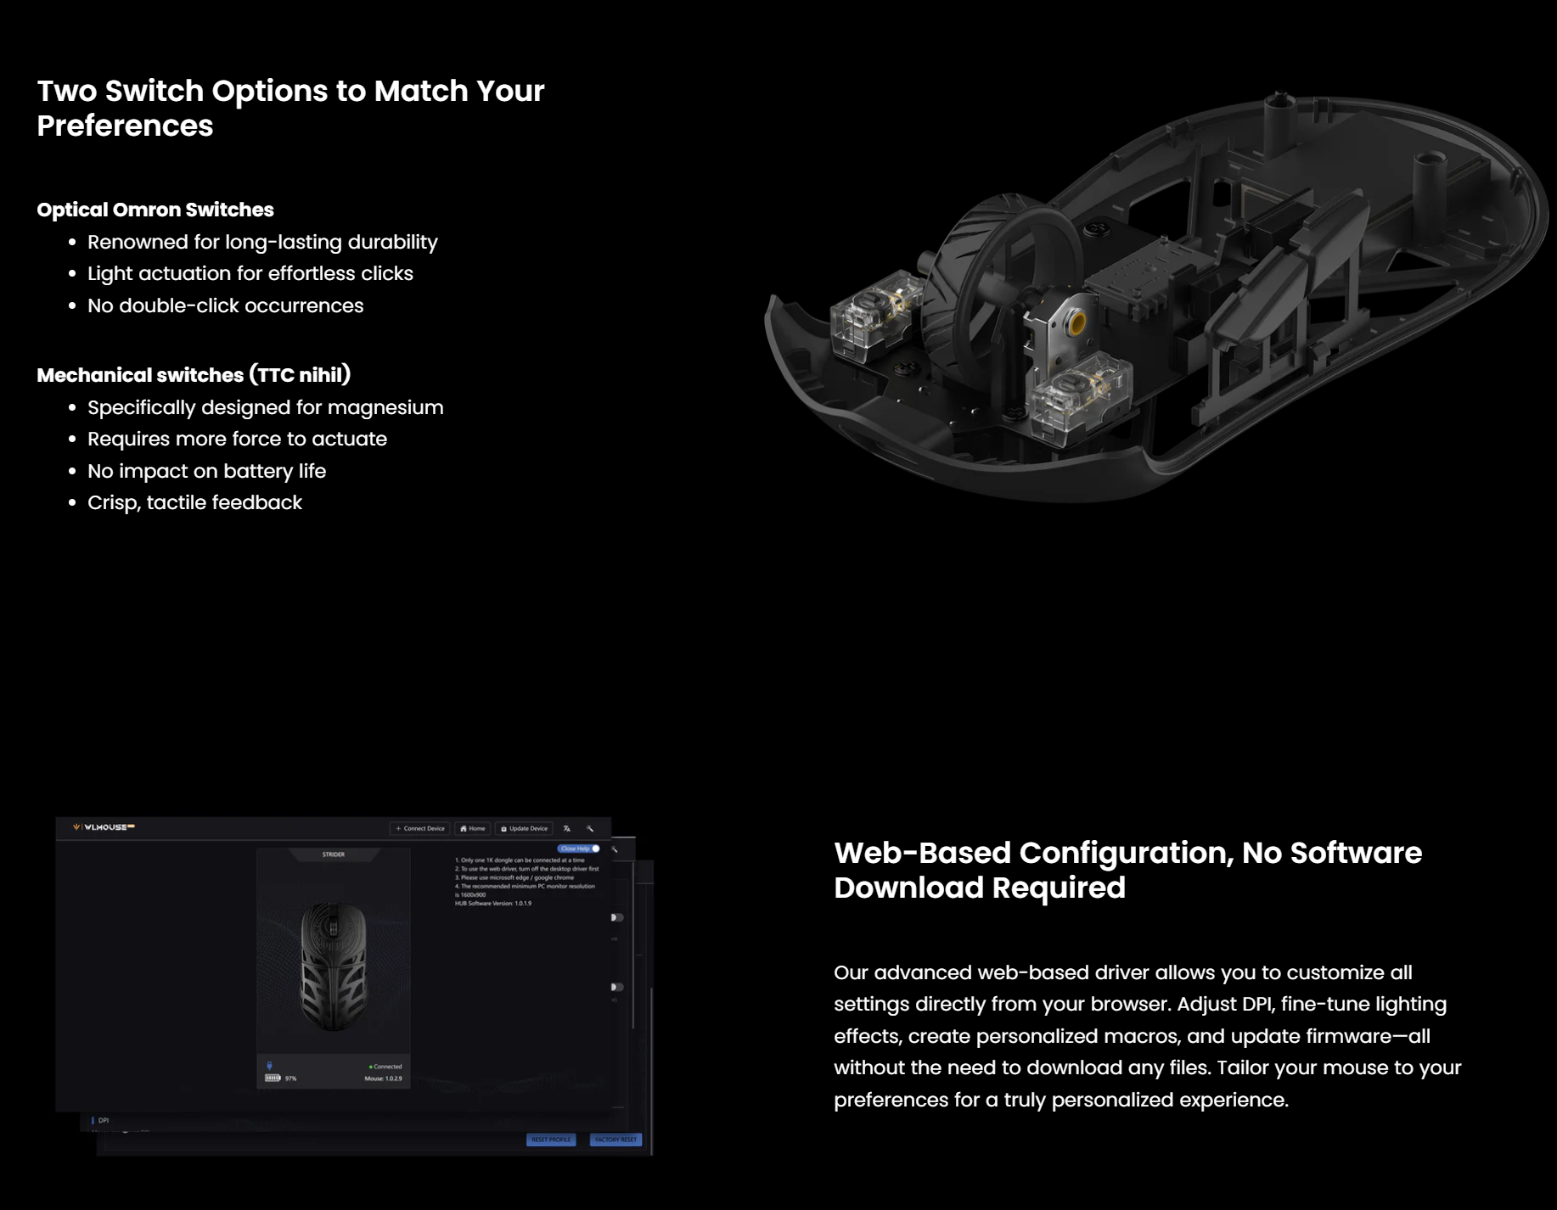Click "Requires more force to actuate" bullet
Image resolution: width=1557 pixels, height=1210 pixels.
tap(237, 439)
